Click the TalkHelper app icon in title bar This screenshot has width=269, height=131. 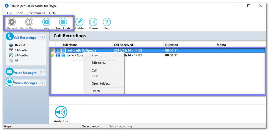pos(7,6)
